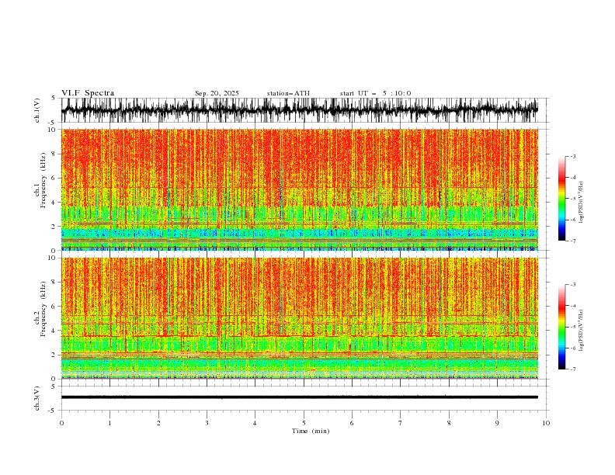Click the time axis tick label '9'
This screenshot has width=615, height=475.
(x=497, y=423)
